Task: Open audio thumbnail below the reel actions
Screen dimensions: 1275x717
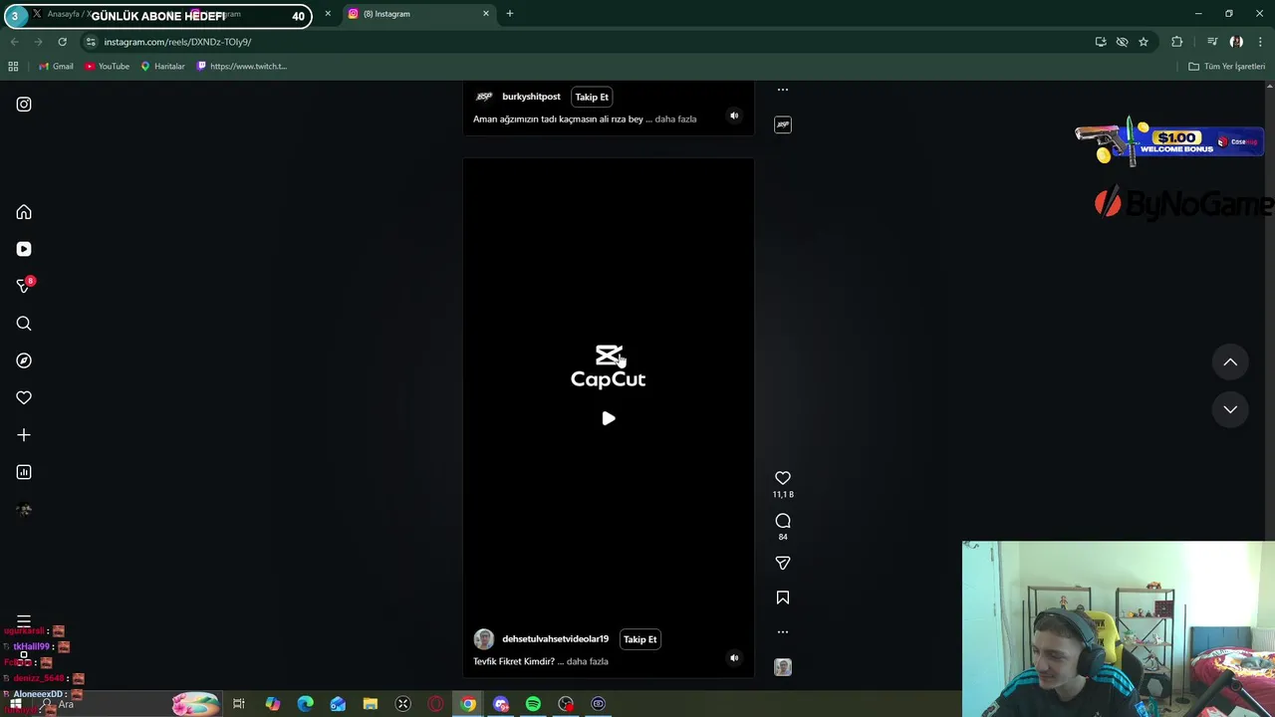Action: pos(783,667)
